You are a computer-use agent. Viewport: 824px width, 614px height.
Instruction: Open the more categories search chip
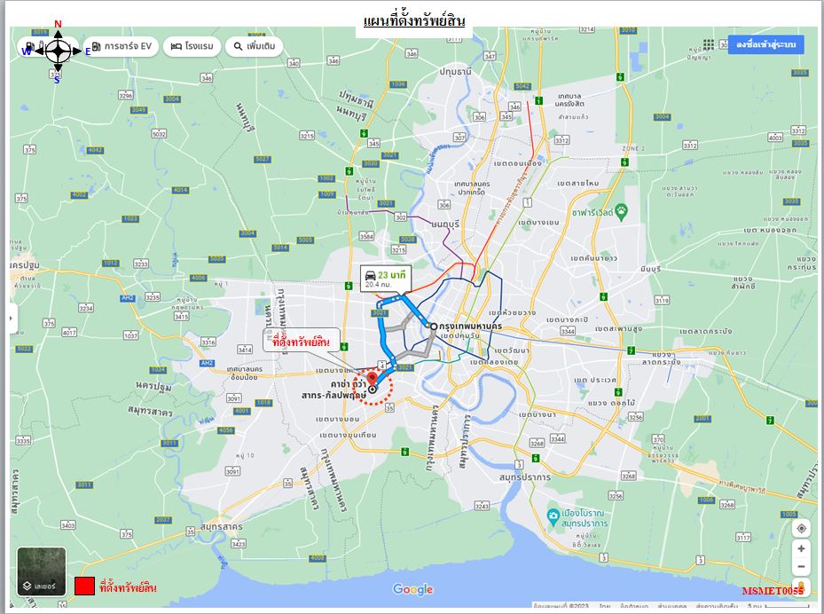[255, 46]
